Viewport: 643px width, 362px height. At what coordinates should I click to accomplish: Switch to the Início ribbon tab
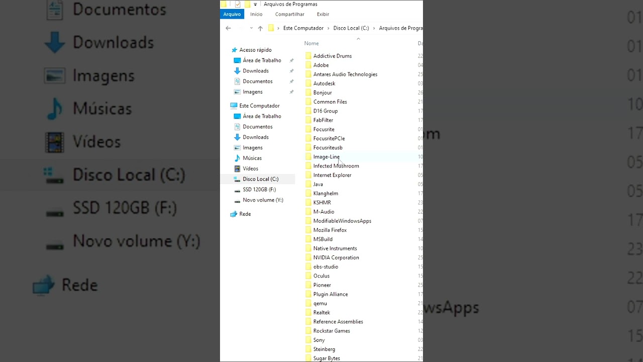[x=256, y=14]
